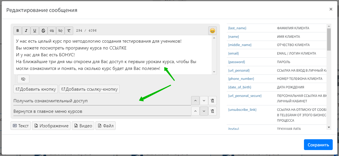The height and width of the screenshot is (156, 339).
Task: Insert the {email} variable from list
Action: [234, 53]
